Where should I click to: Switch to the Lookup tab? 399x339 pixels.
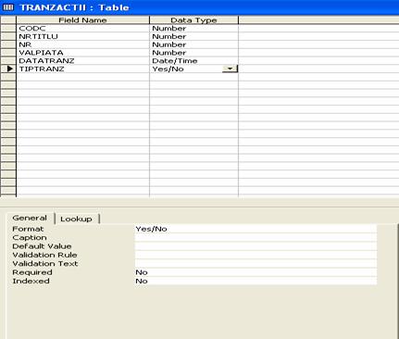[x=76, y=219]
